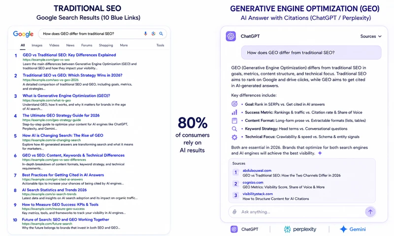The image size is (394, 236).
Task: Click the user question bubble in ChatGPT
Action: click(311, 53)
